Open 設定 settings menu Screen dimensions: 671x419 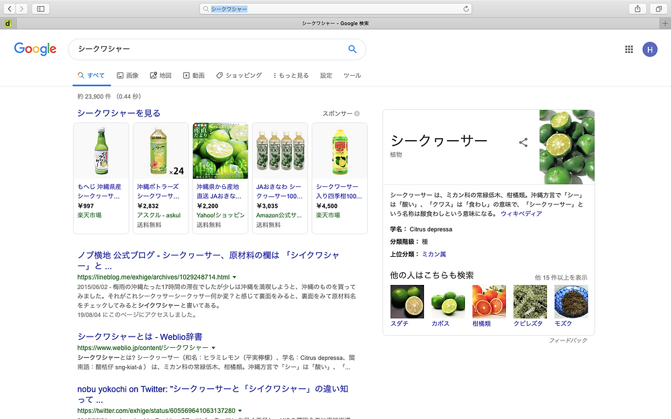coord(326,75)
